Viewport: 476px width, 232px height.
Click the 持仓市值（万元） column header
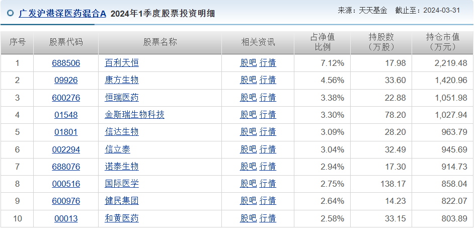pos(443,42)
